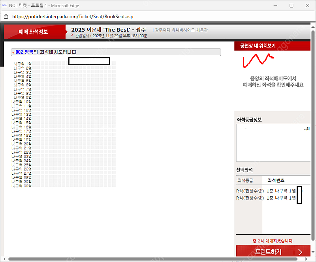Click the 좌석등급 column header
The image size is (316, 262).
245,180
